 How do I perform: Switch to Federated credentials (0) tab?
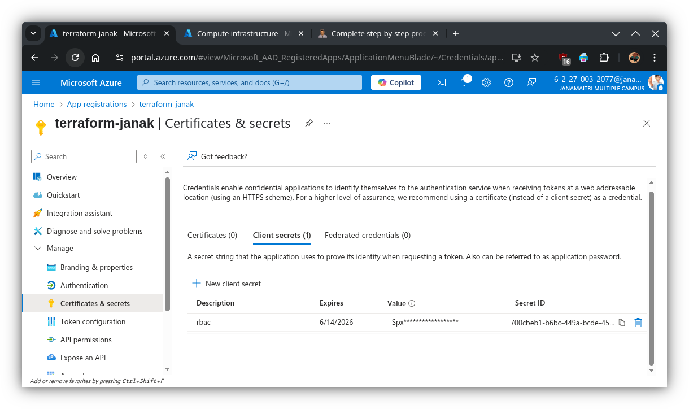[x=368, y=235]
